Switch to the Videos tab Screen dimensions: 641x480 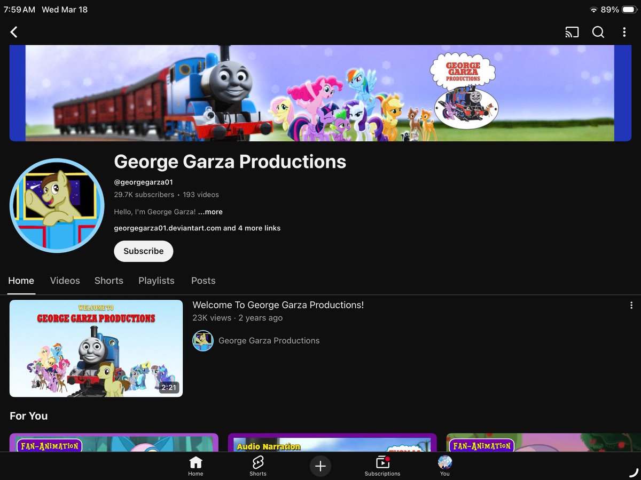click(65, 281)
